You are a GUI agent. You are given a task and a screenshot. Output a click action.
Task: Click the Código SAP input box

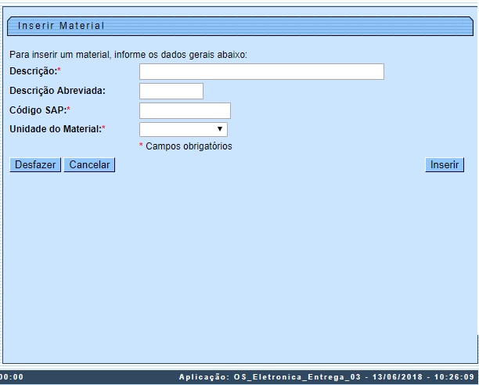click(x=185, y=110)
